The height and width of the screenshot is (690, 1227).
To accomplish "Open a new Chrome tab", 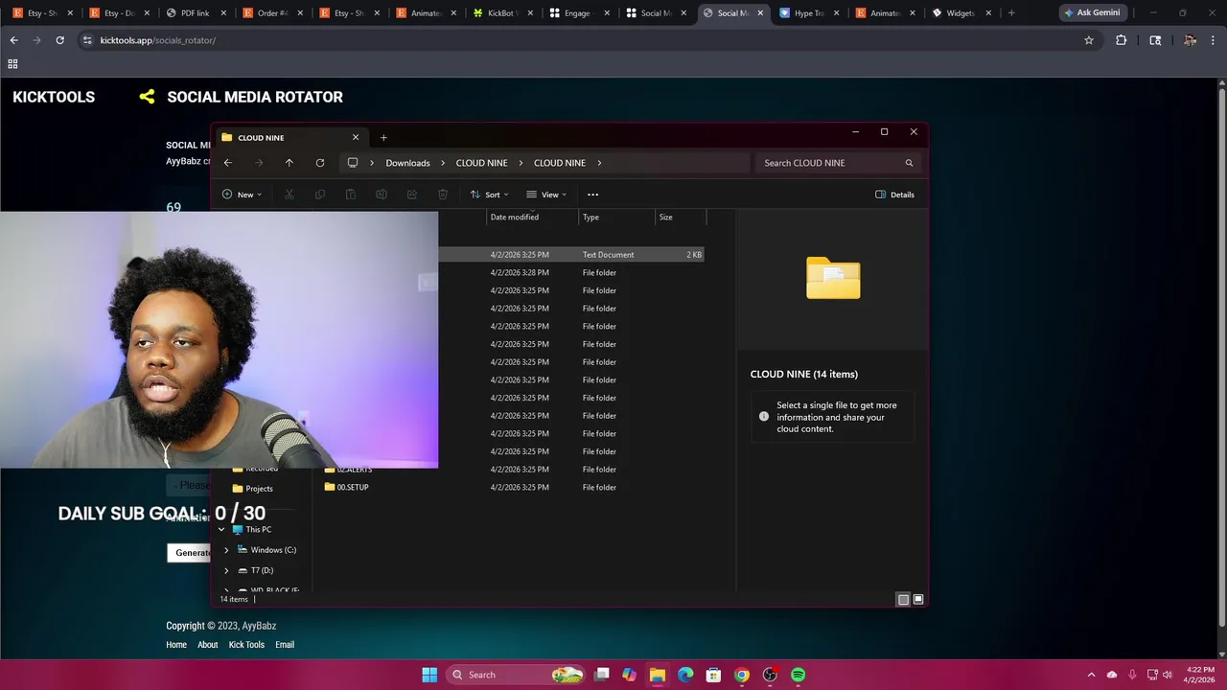I will click(x=1011, y=13).
